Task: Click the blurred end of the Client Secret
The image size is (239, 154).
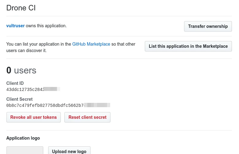Action: pos(97,105)
